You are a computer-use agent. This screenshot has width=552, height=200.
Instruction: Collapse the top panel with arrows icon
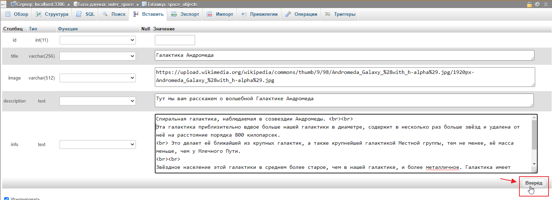tap(546, 5)
